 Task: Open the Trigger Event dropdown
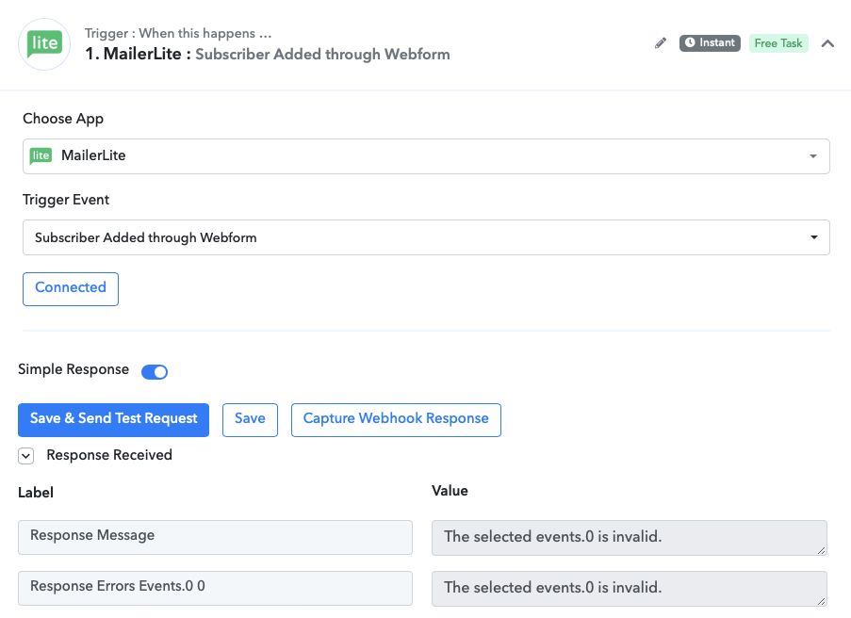[426, 237]
